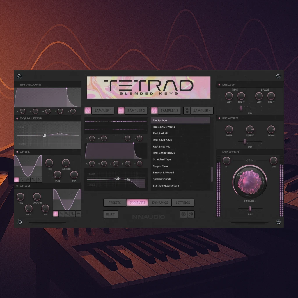Click Master gain OUT knob
The image size is (298, 298).
(x=274, y=161)
